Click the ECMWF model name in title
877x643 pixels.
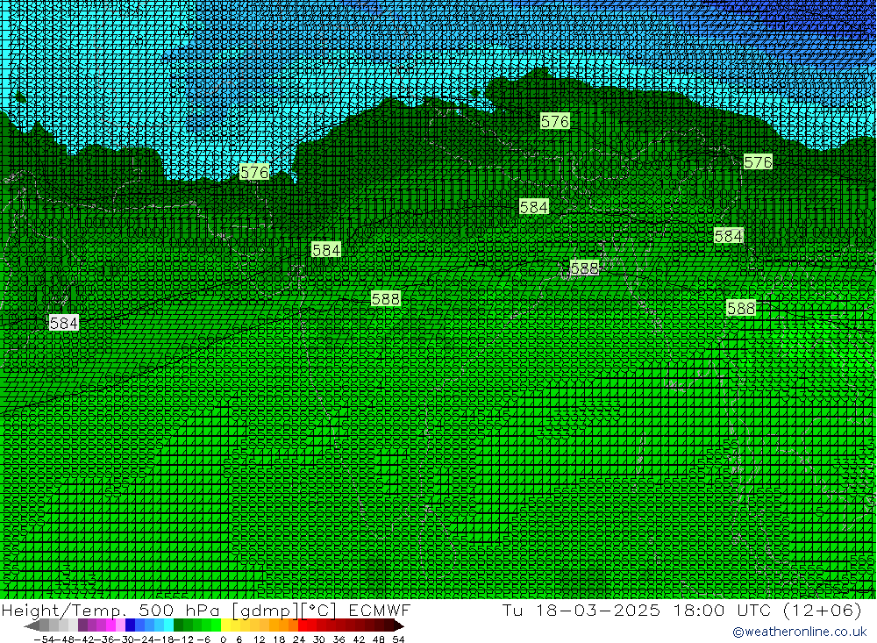click(x=379, y=610)
